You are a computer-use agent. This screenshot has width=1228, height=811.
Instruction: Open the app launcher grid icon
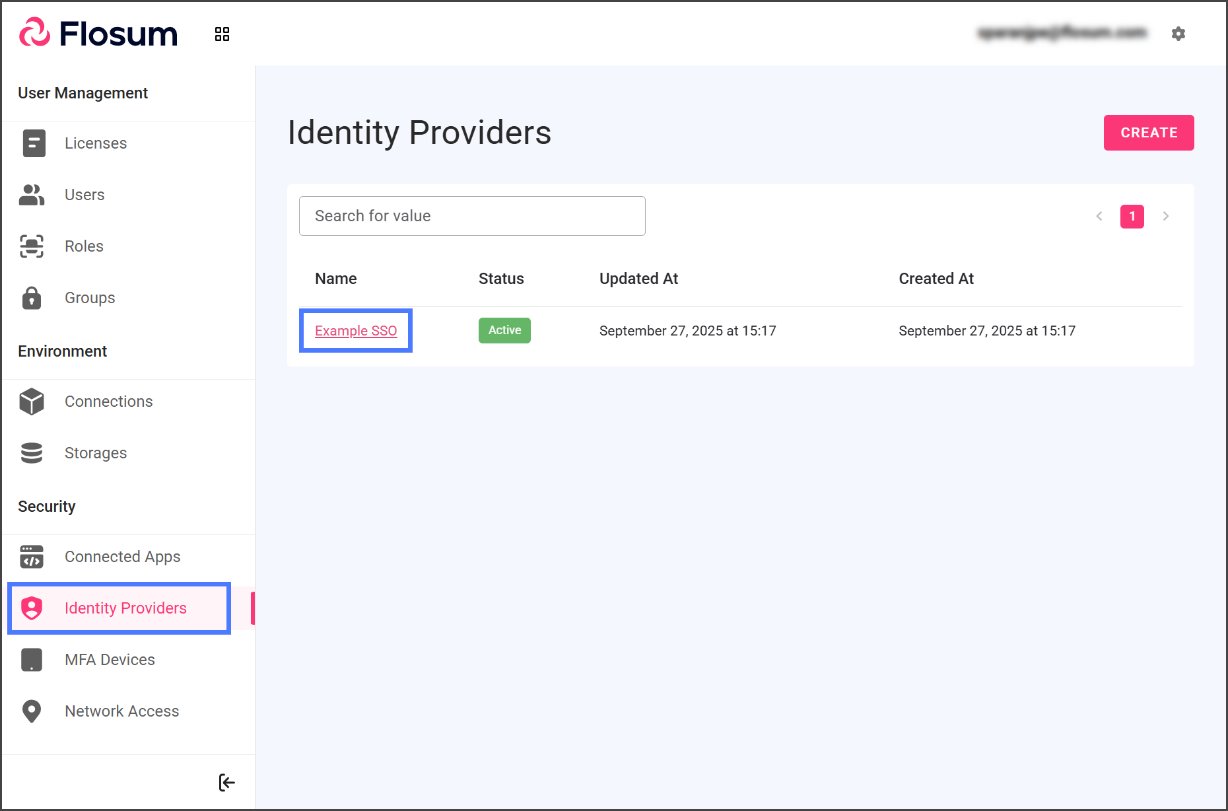tap(222, 34)
